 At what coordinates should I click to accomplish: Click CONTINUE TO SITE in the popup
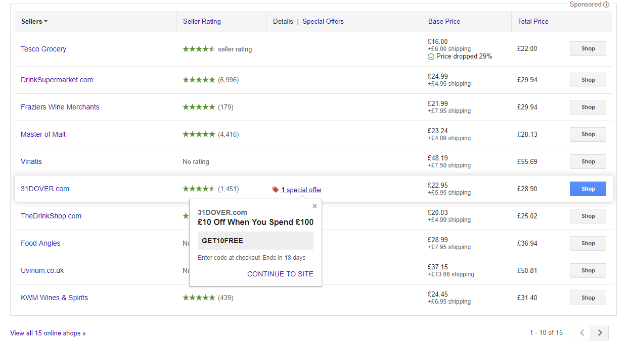pos(280,274)
